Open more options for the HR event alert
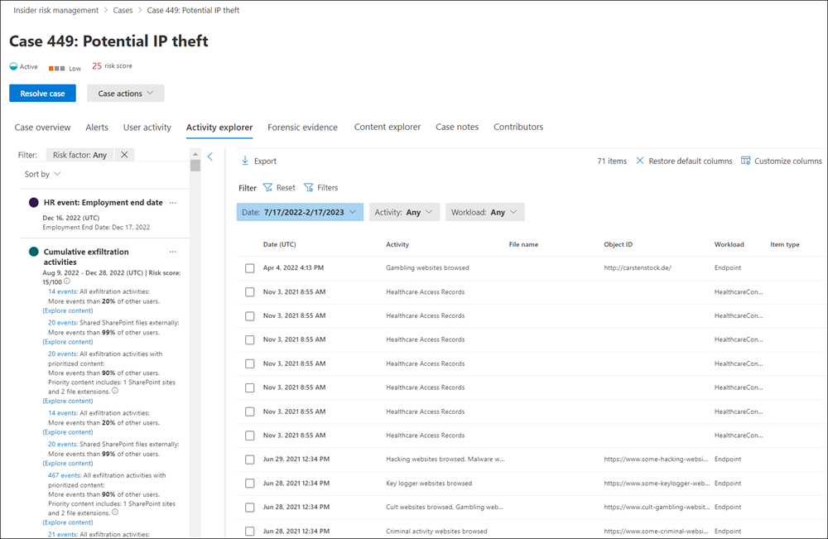This screenshot has width=828, height=539. [172, 202]
